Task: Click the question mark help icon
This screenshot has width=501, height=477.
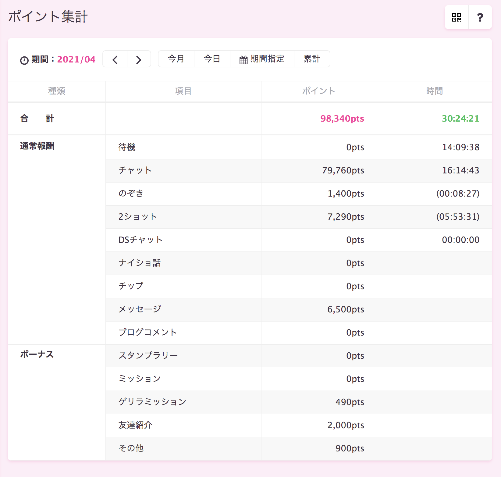Action: pos(480,17)
